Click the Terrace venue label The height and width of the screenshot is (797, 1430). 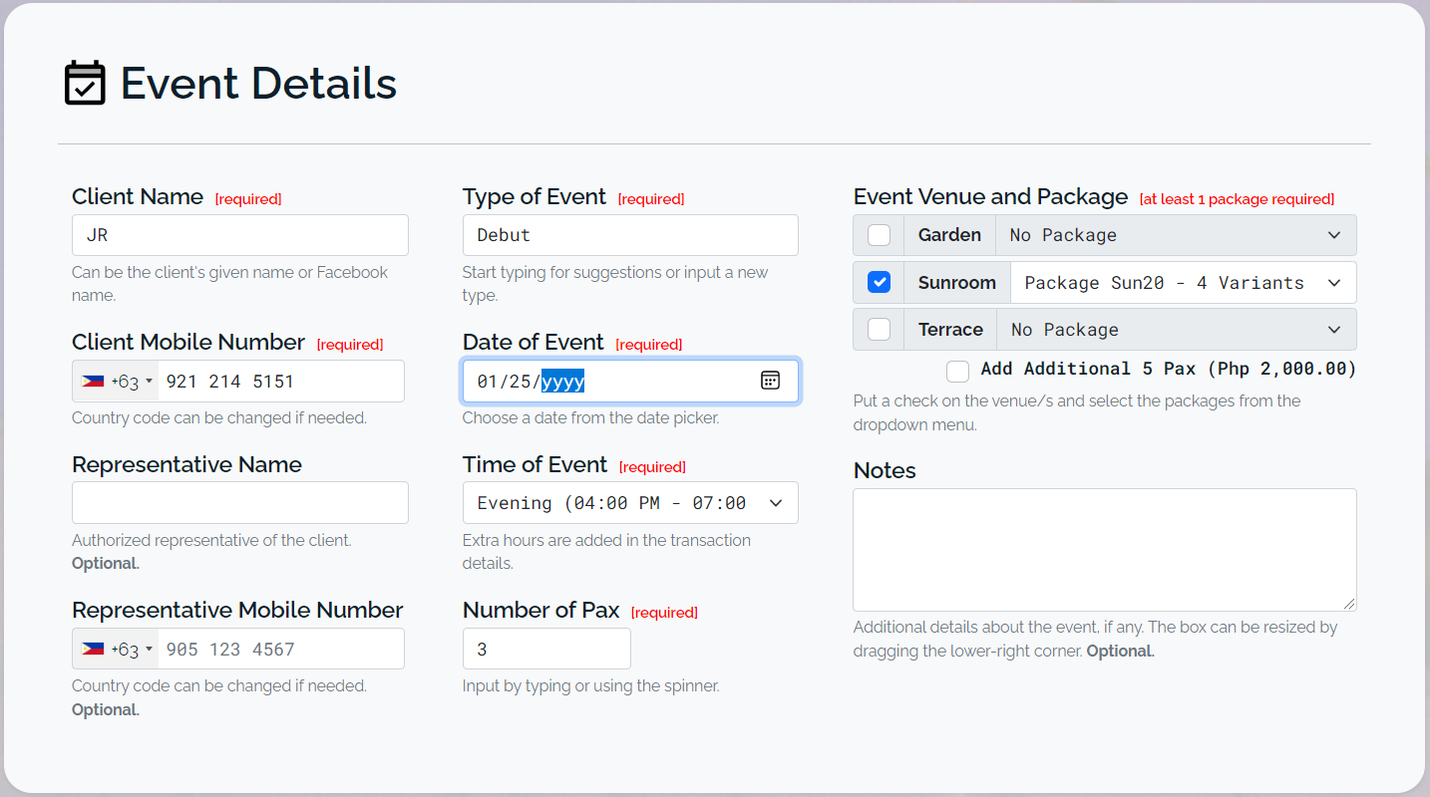950,330
